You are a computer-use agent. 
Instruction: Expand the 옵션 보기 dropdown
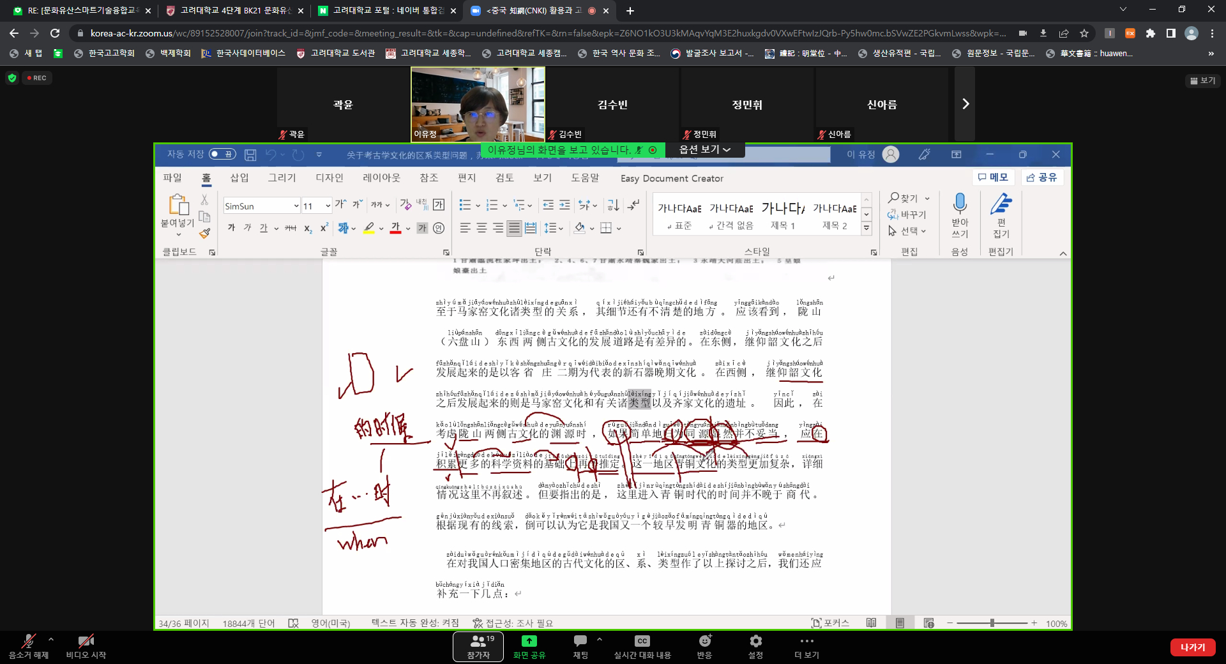pyautogui.click(x=704, y=149)
